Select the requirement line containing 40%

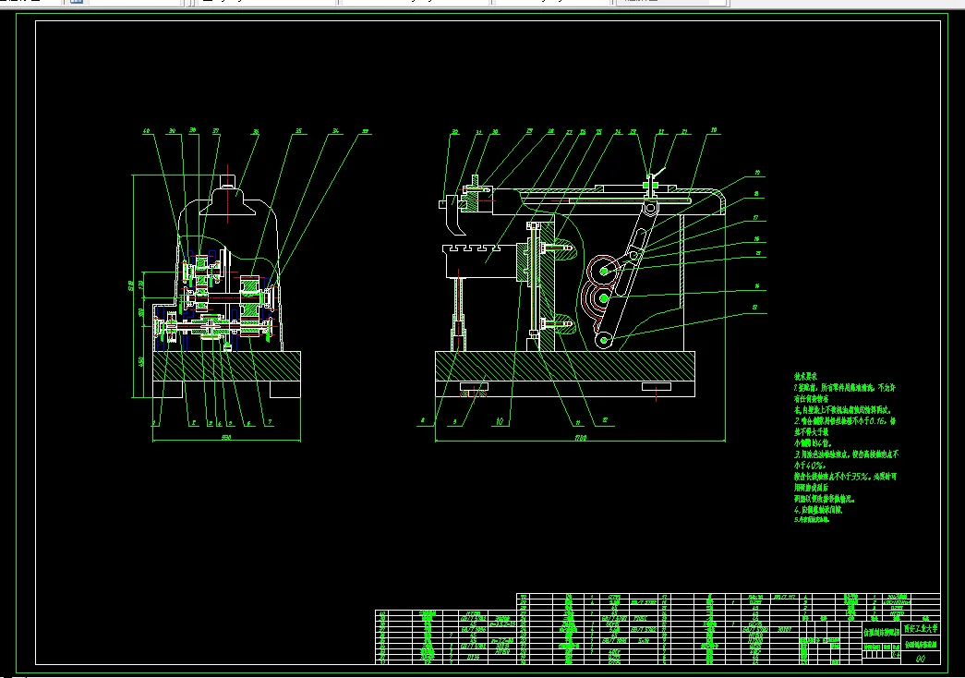click(809, 466)
